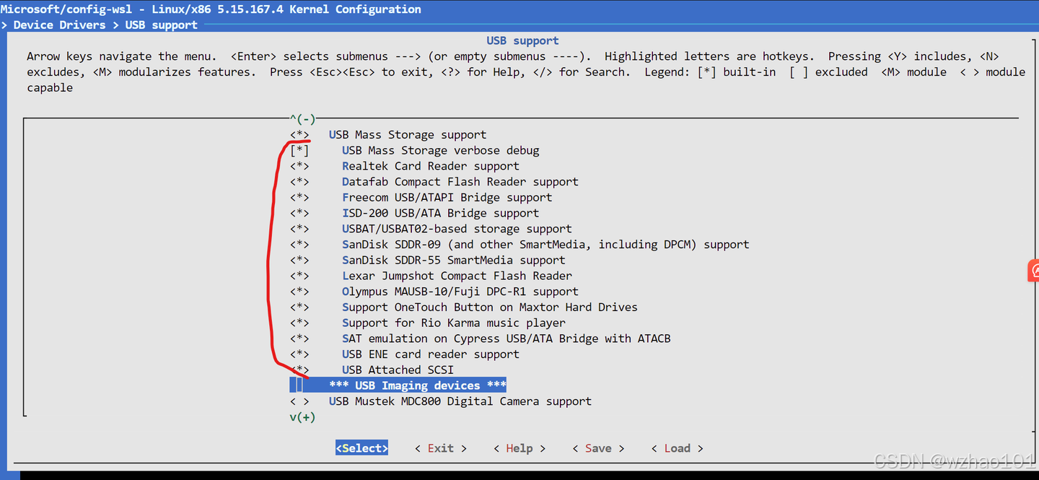This screenshot has height=480, width=1039.
Task: Click the red side-tab icon at right edge
Action: pos(1033,271)
